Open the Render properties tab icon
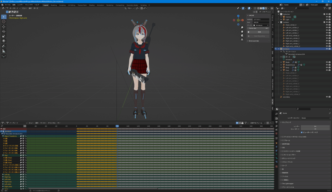 [x=276, y=118]
